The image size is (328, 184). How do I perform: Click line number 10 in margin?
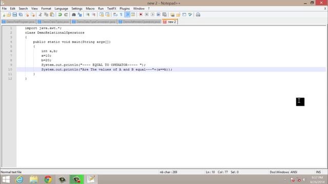pyautogui.click(x=10, y=70)
